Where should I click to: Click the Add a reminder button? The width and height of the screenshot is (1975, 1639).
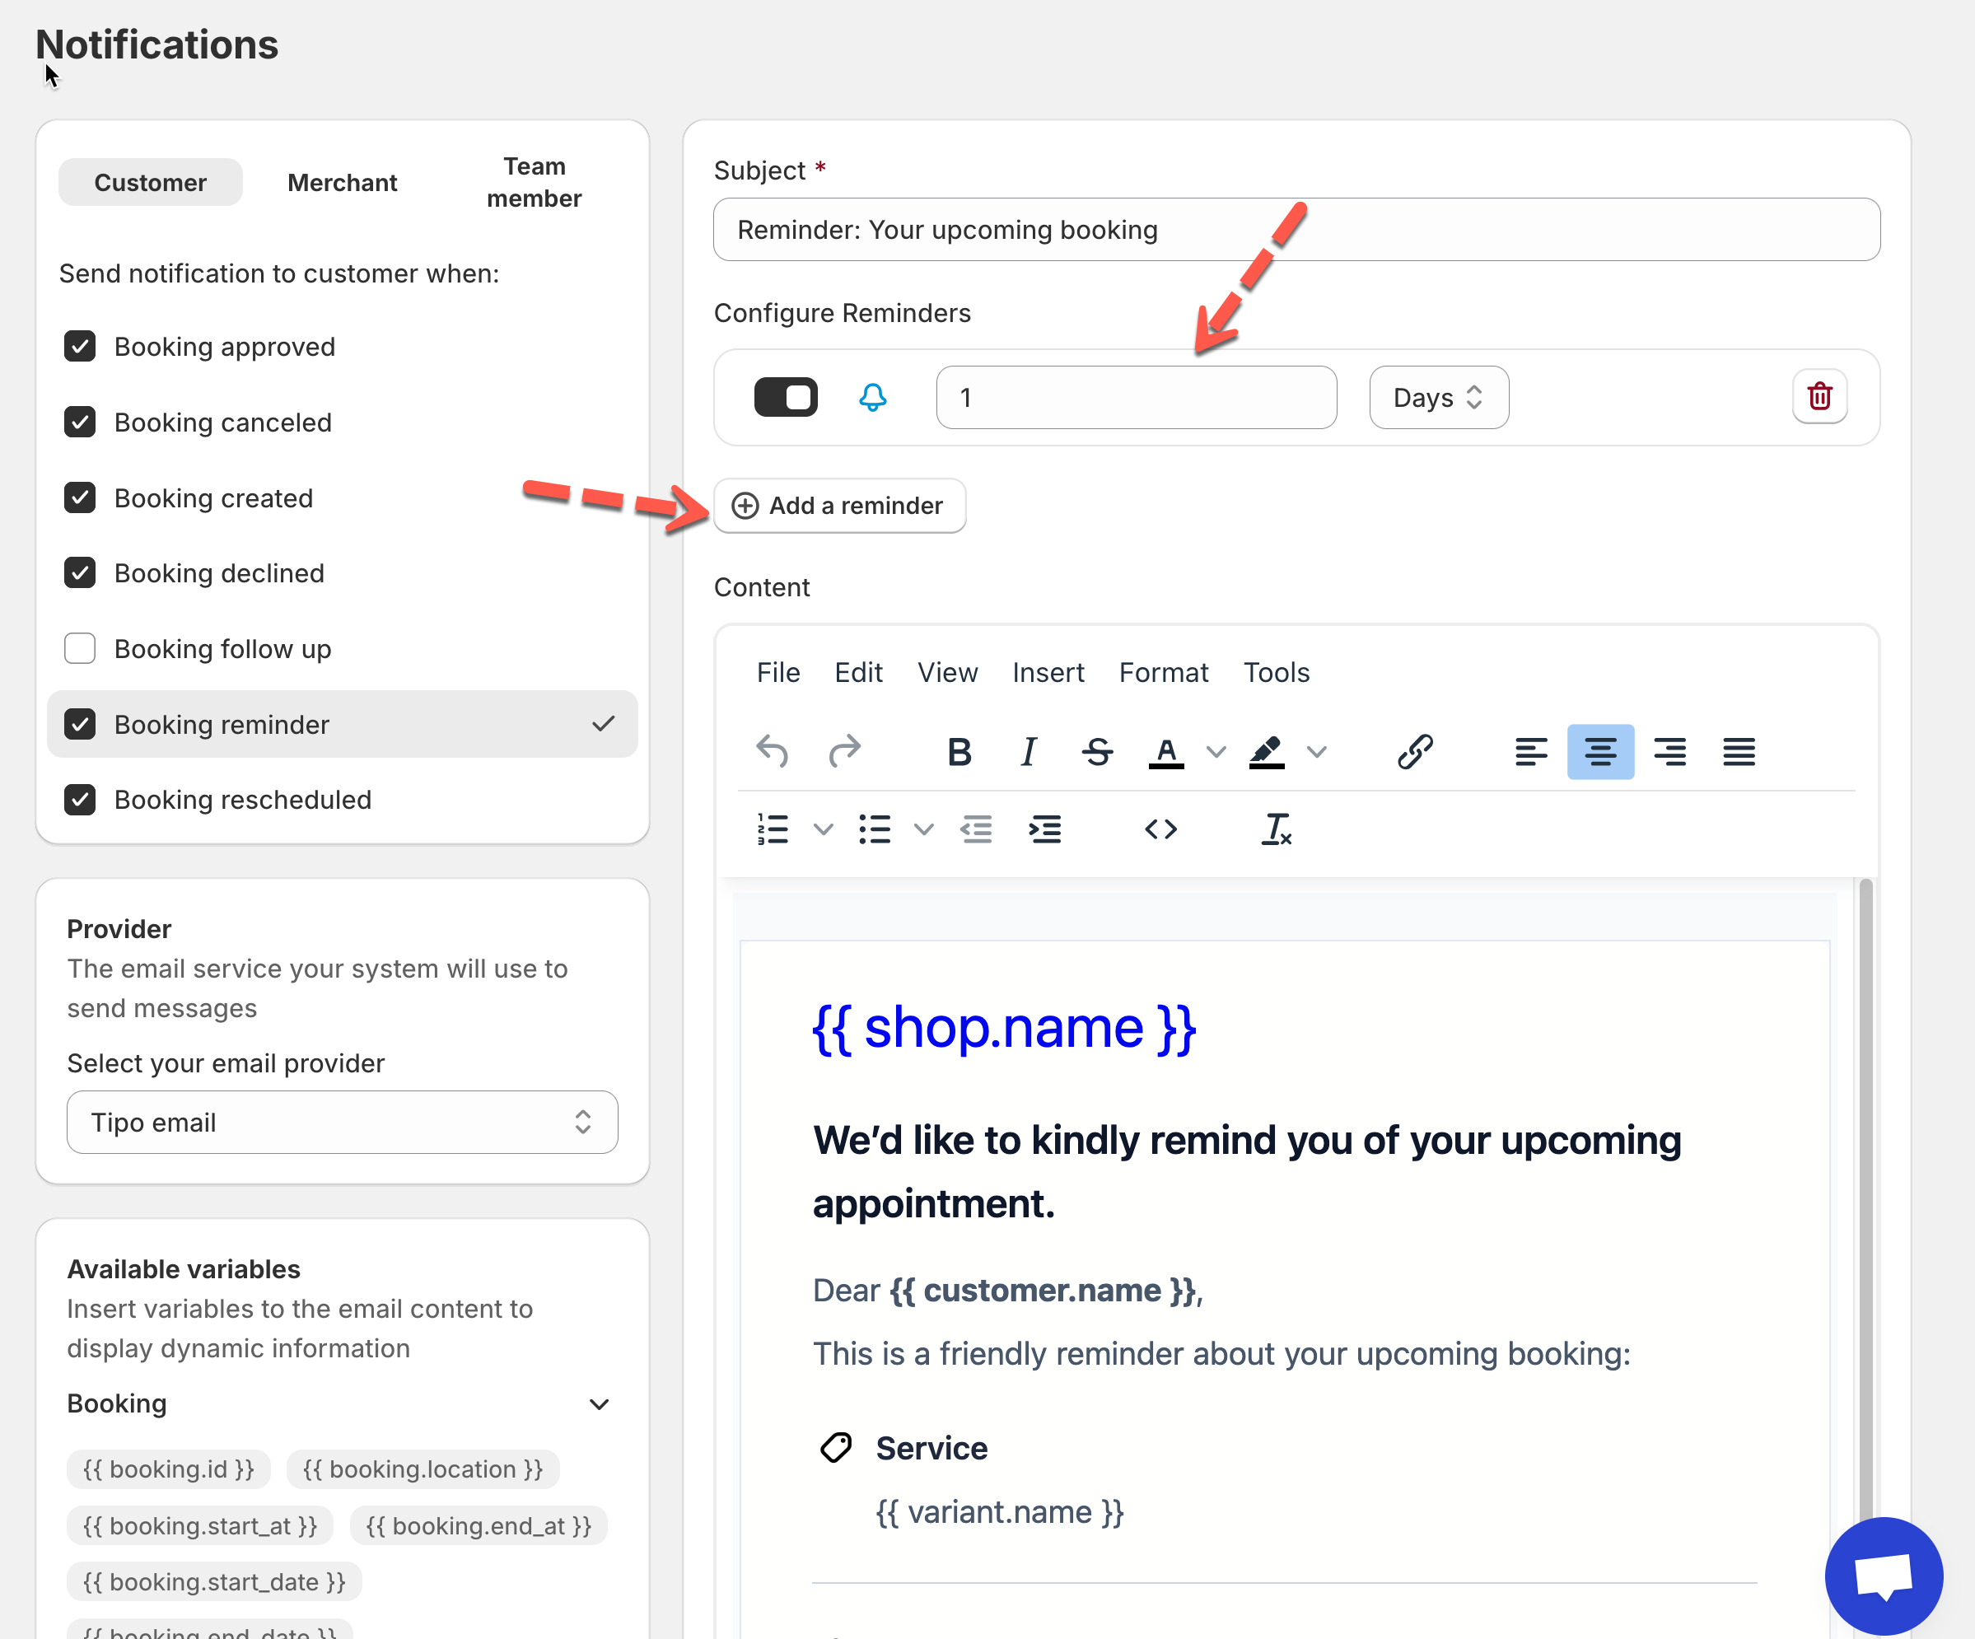tap(839, 506)
